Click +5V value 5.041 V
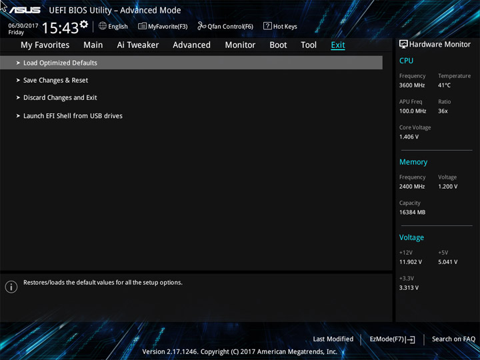 click(x=447, y=262)
